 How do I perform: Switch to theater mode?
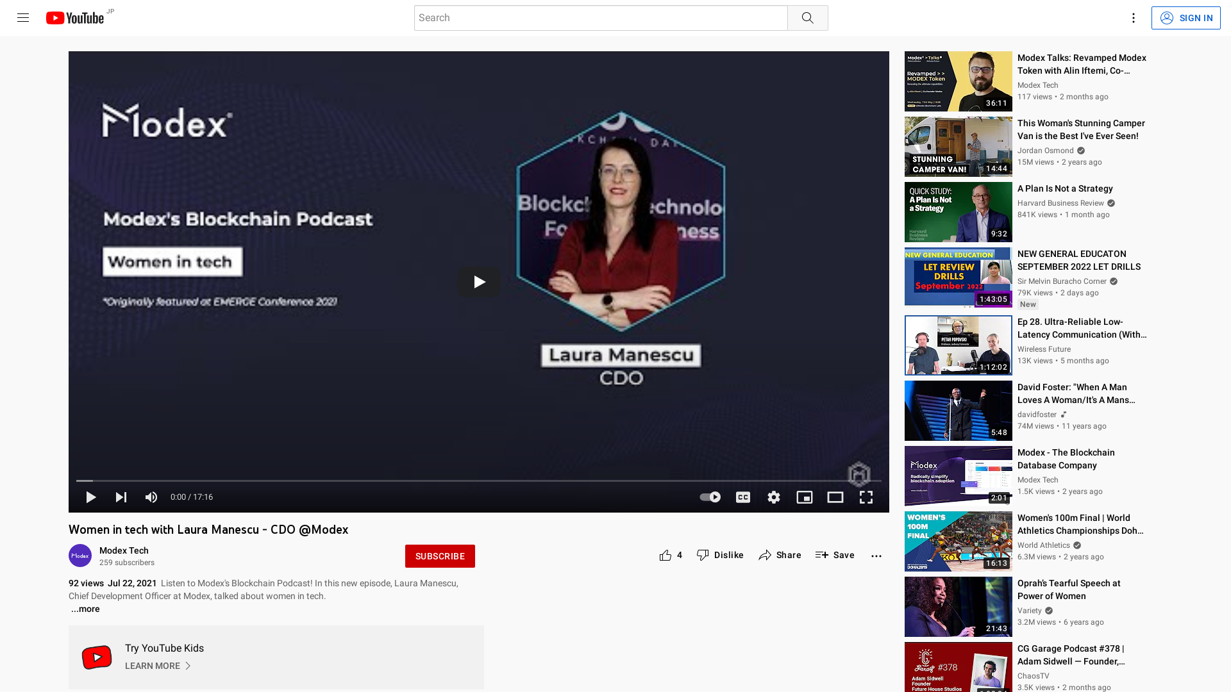pyautogui.click(x=835, y=497)
